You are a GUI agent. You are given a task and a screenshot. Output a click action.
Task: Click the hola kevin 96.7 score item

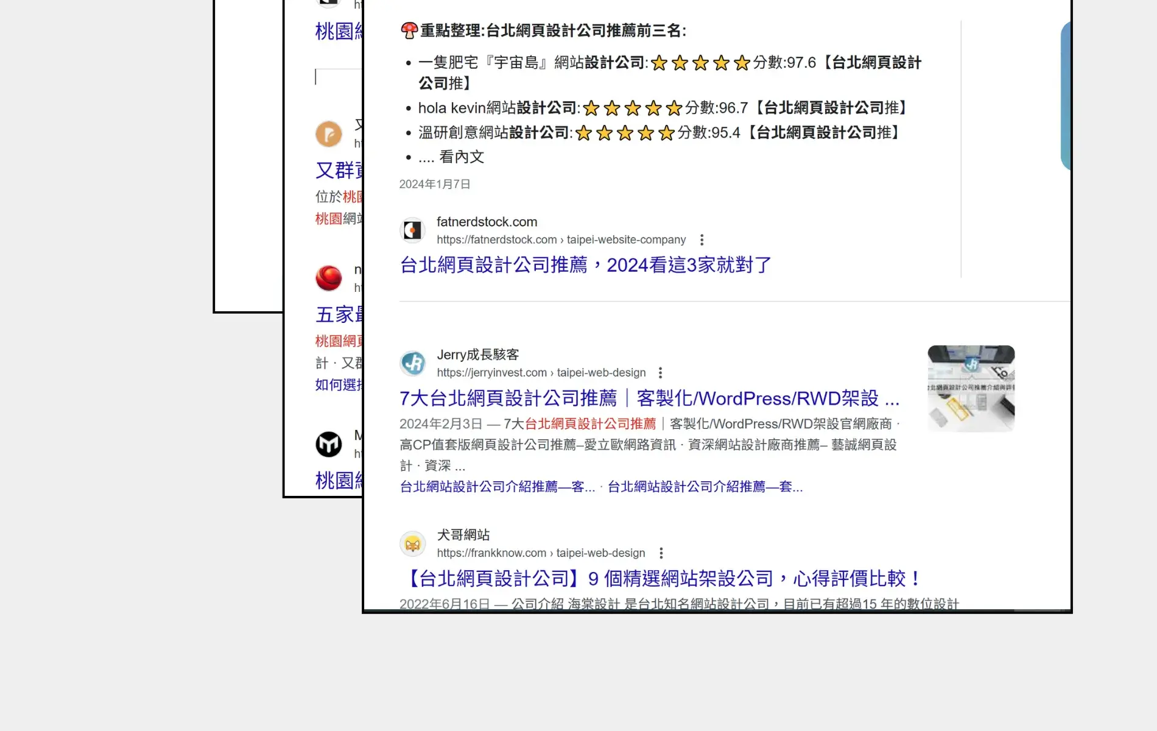tap(663, 108)
